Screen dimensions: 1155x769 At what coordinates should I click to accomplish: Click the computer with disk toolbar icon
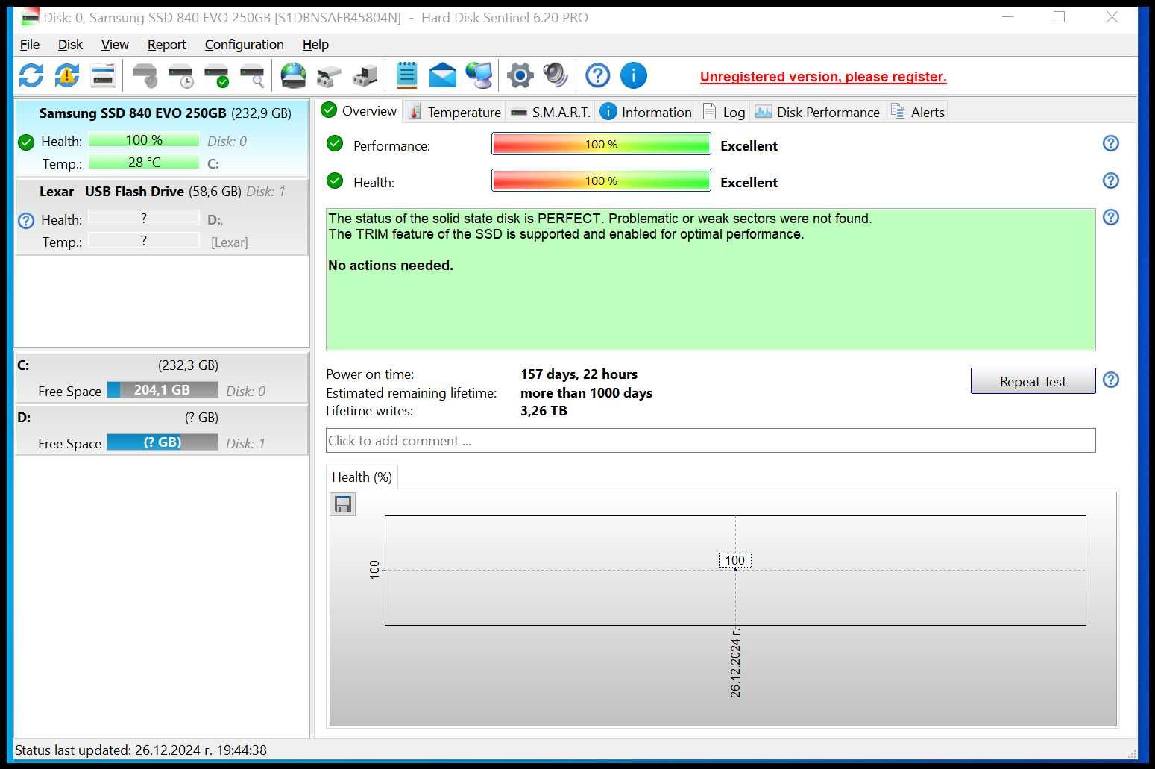(365, 75)
